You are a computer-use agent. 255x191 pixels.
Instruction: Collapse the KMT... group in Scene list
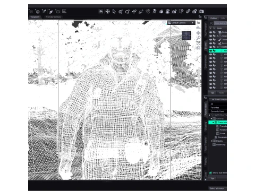[217, 47]
